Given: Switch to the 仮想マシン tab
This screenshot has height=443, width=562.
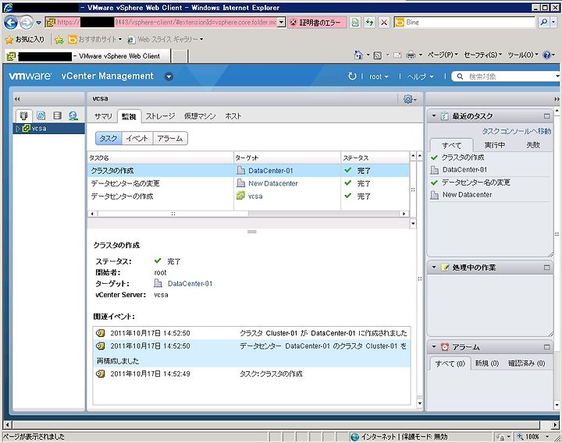Looking at the screenshot, I should (200, 116).
